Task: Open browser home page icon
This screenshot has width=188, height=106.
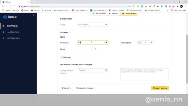Action: click(x=14, y=6)
